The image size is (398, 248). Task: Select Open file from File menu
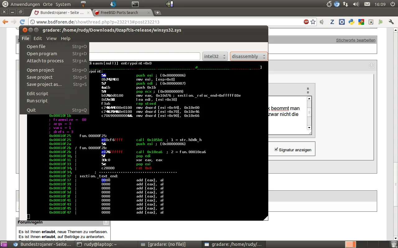tap(54, 46)
